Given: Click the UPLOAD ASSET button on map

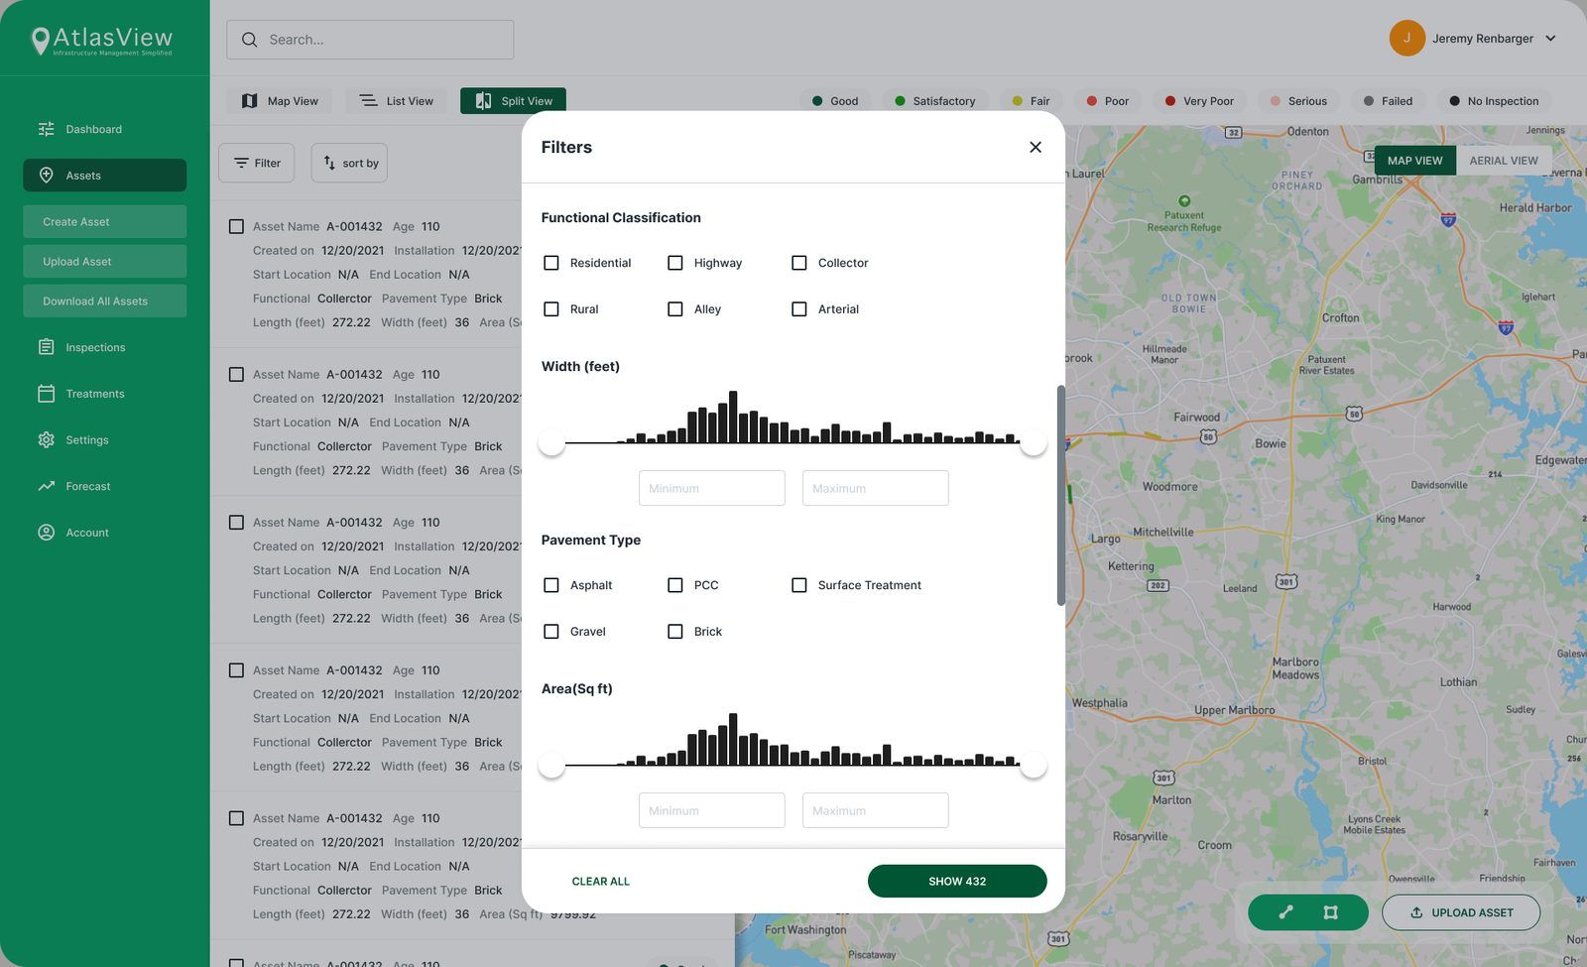Looking at the screenshot, I should 1461,912.
